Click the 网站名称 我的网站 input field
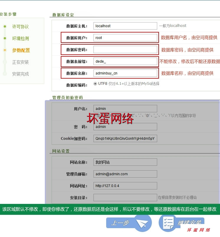This screenshot has height=237, width=220. [125, 162]
